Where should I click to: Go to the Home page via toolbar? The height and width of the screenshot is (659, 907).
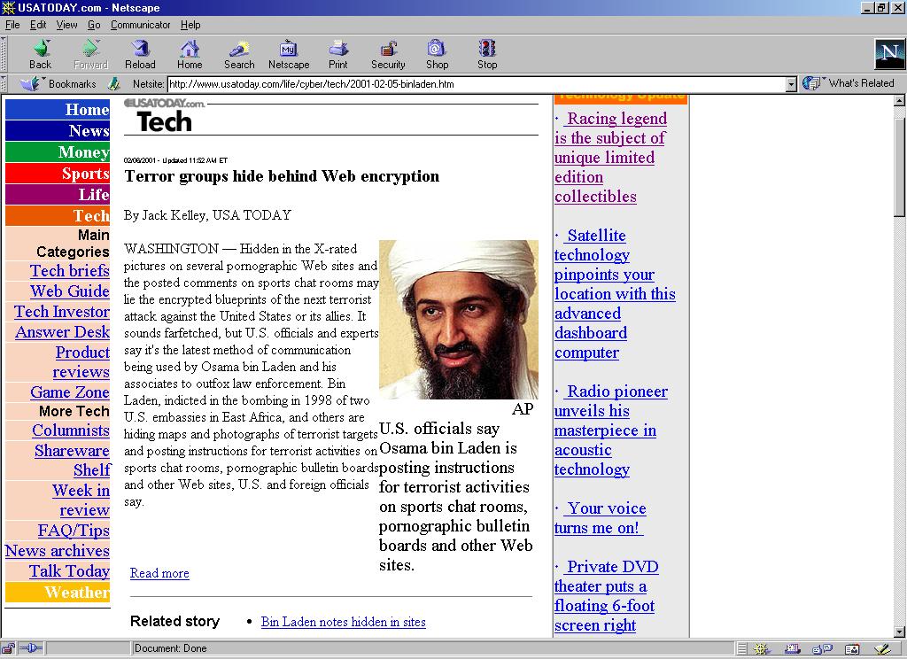pyautogui.click(x=190, y=55)
